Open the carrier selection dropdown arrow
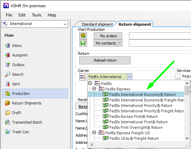The width and height of the screenshot is (191, 149). 130,77
